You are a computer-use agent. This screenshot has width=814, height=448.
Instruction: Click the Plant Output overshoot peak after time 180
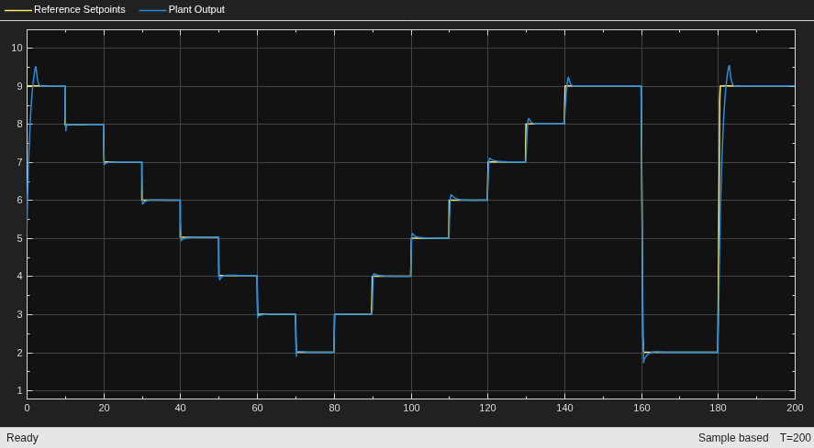coord(730,66)
